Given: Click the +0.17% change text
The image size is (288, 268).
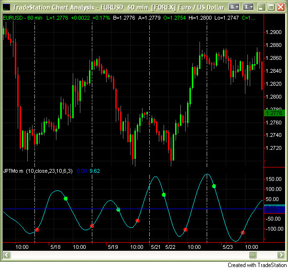Looking at the screenshot, I should 101,18.
